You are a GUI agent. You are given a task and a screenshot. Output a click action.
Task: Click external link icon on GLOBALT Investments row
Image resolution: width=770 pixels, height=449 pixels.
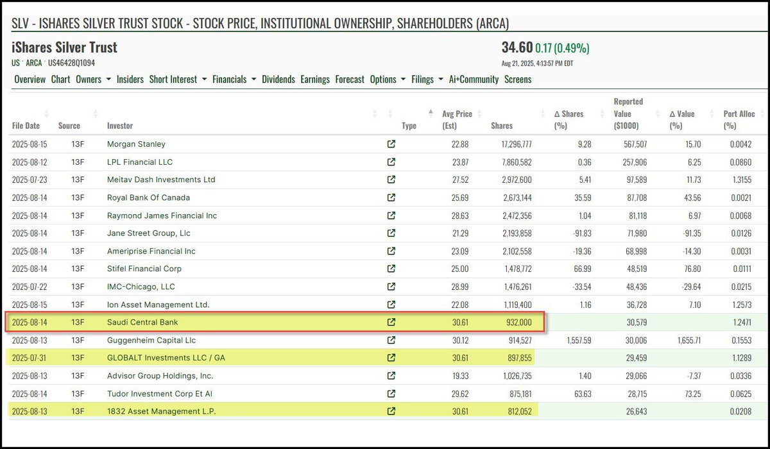coord(391,358)
